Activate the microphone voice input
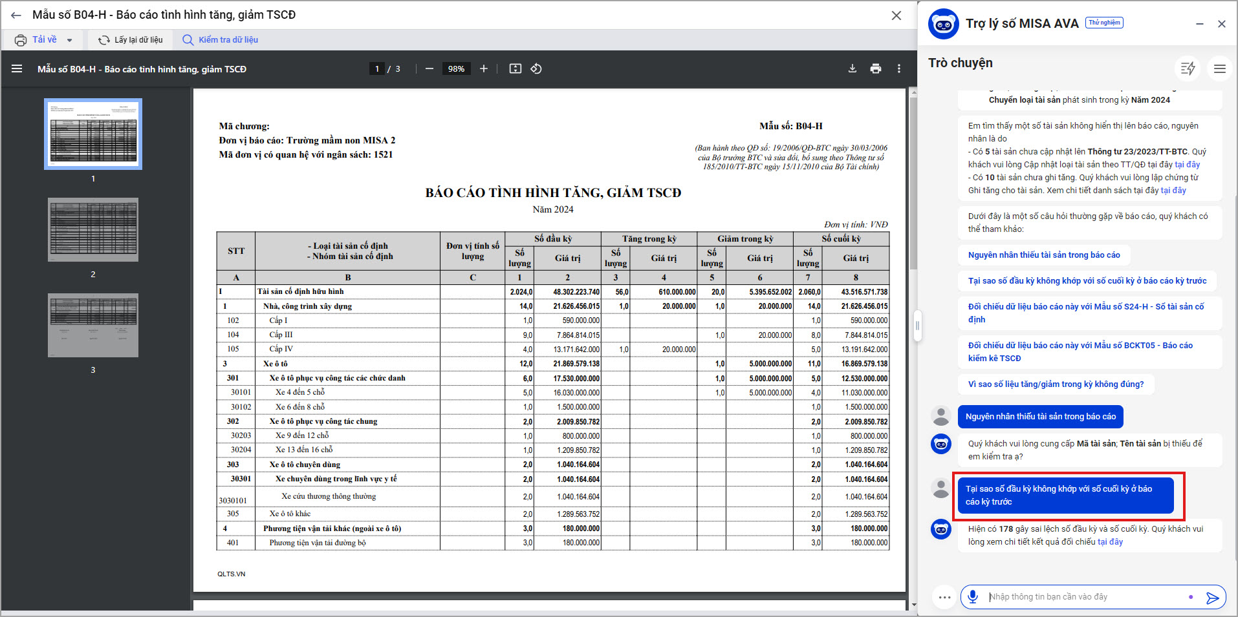 972,597
